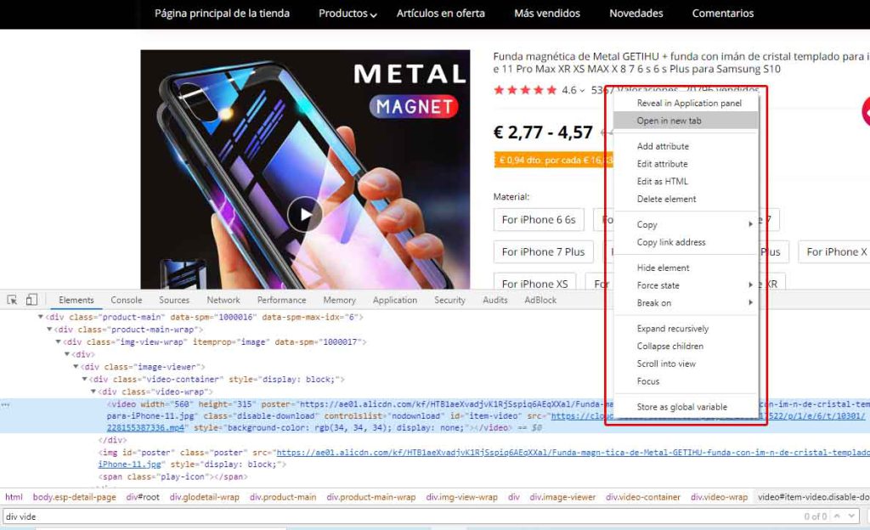Select For iPhone 7 Plus option
The width and height of the screenshot is (870, 530).
coord(543,251)
